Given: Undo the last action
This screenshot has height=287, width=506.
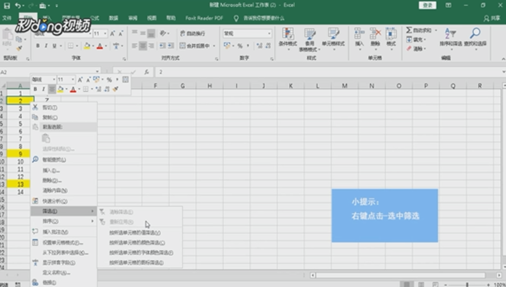Looking at the screenshot, I should pyautogui.click(x=18, y=5).
